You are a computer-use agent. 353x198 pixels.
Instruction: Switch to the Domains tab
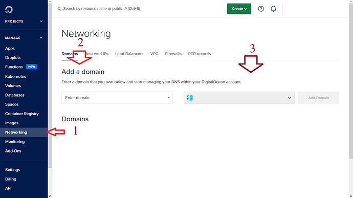click(x=70, y=54)
